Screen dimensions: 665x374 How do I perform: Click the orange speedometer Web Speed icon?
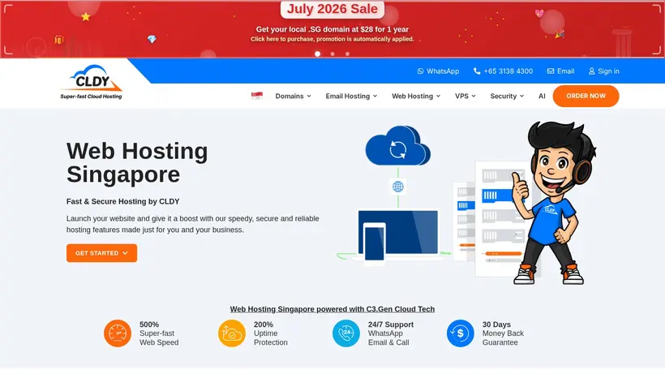118,333
